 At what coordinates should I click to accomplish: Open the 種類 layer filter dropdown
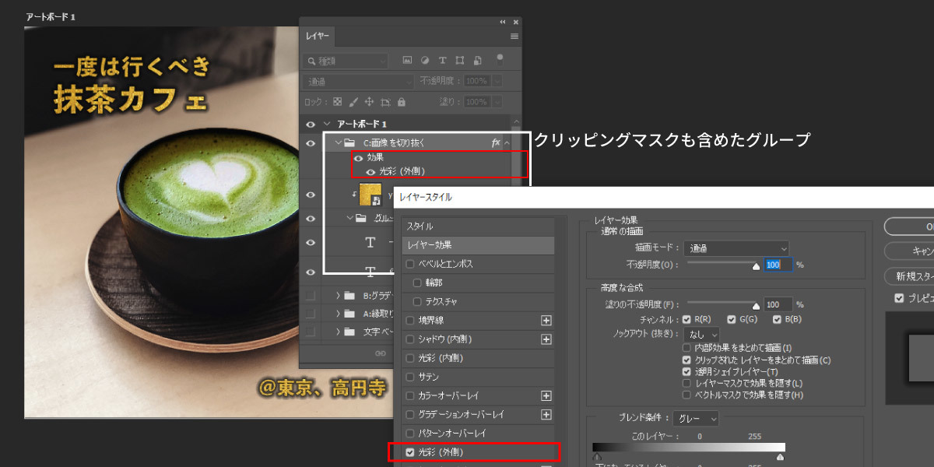(346, 61)
